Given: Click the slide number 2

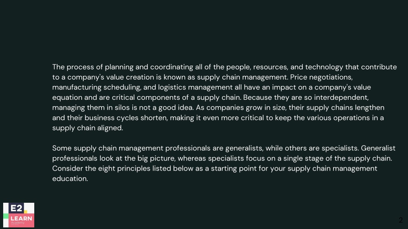Looking at the screenshot, I should click(401, 220).
